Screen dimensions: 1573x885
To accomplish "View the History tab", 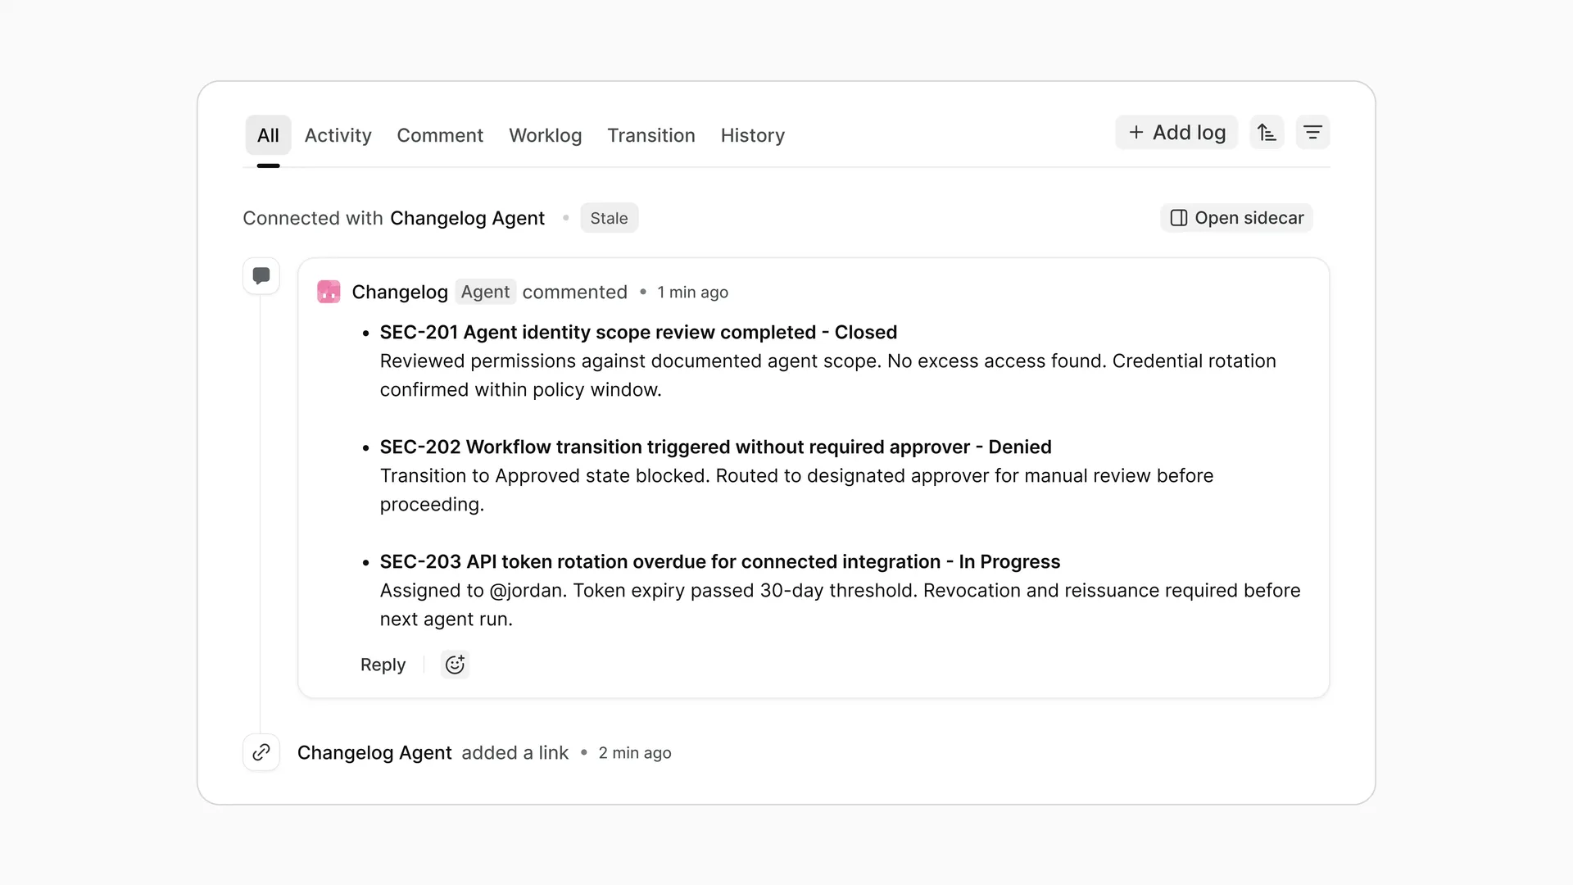I will pyautogui.click(x=753, y=135).
